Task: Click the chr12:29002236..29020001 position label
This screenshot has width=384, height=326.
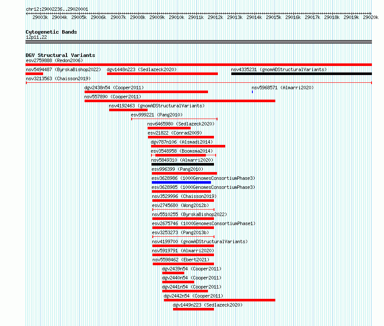Action: click(x=57, y=9)
